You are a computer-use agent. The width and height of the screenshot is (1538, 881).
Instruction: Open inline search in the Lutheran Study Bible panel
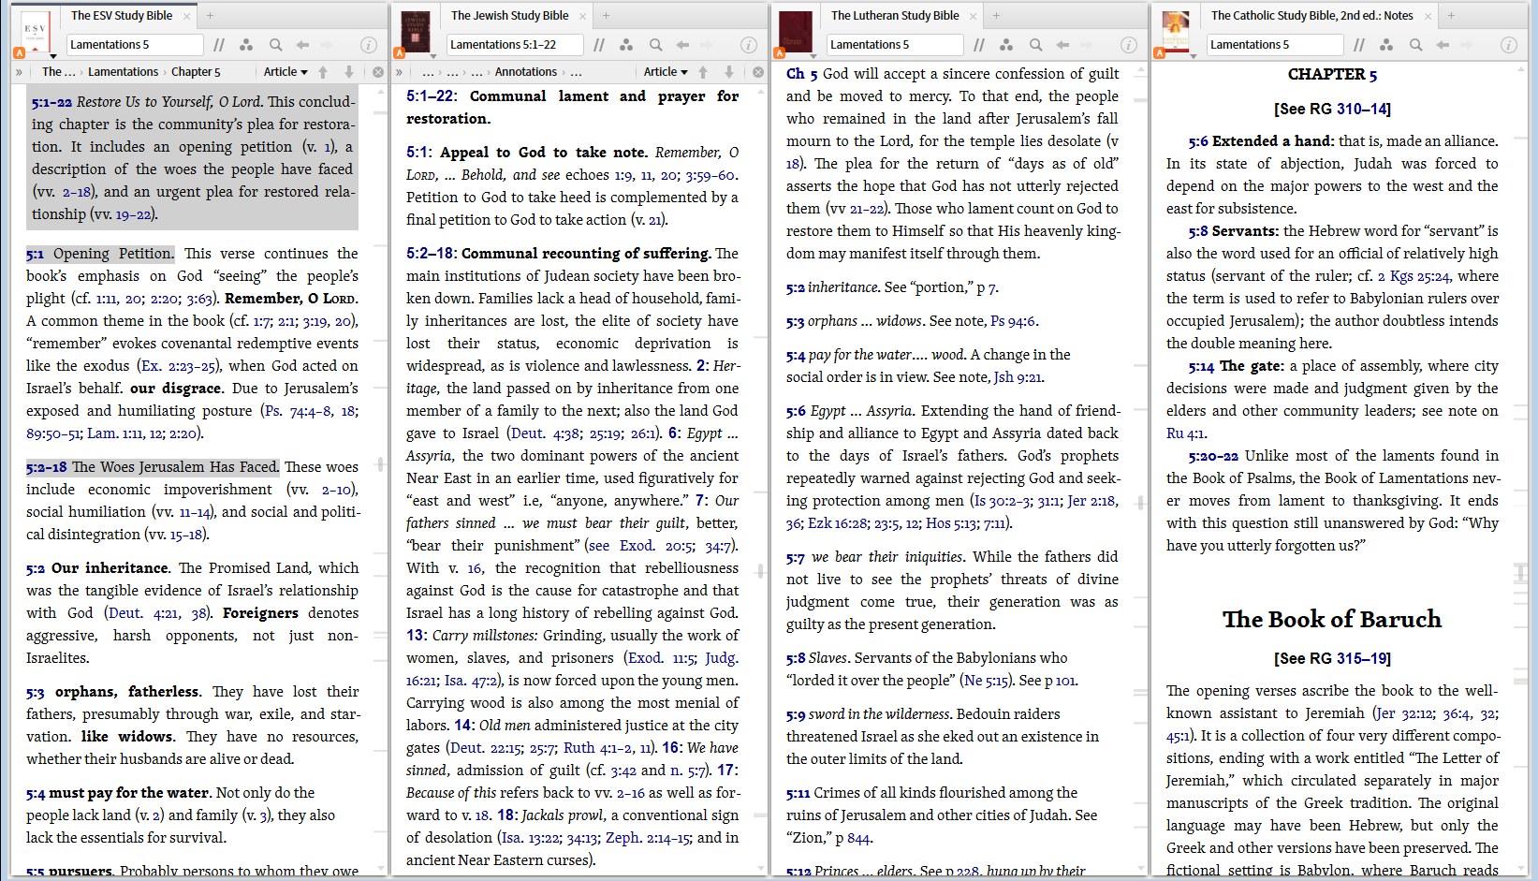1035,45
